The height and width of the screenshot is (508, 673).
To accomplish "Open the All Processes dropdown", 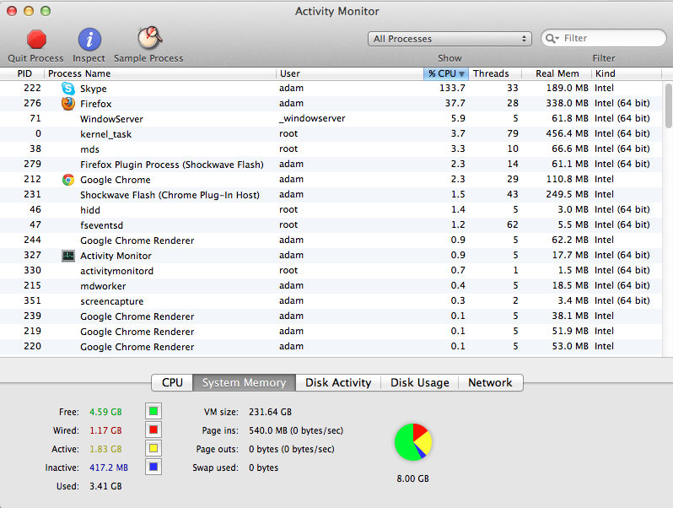I will coord(450,39).
